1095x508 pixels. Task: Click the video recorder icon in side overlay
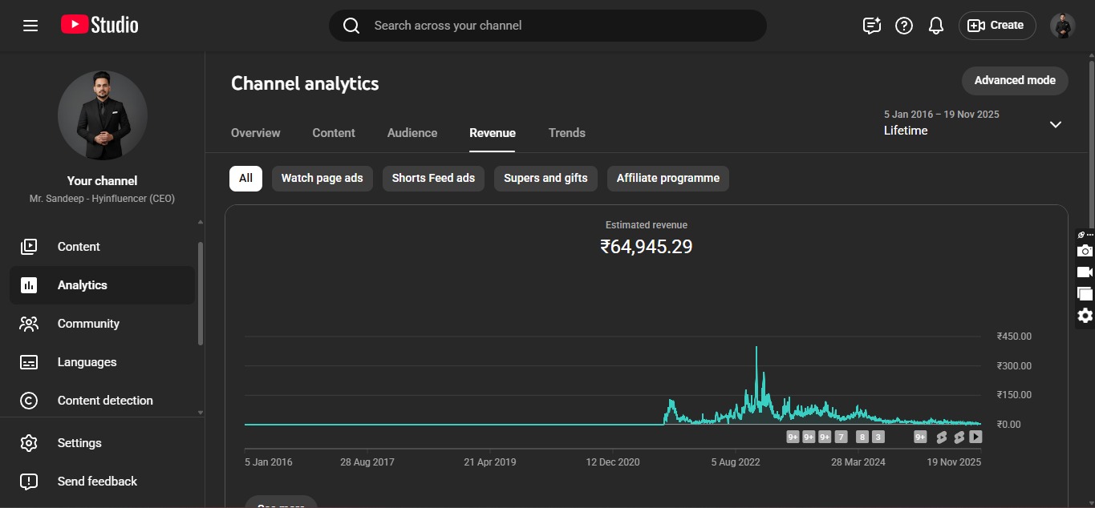click(x=1085, y=272)
